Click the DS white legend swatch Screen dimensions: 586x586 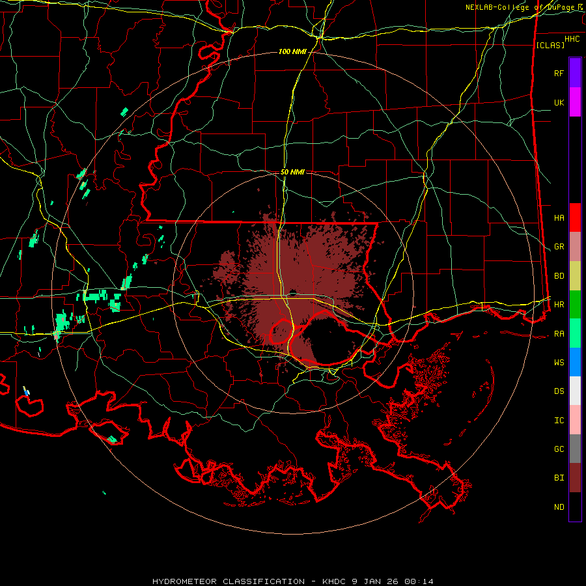[575, 391]
